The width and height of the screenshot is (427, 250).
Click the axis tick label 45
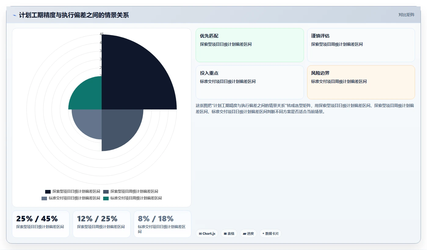pos(102,34)
